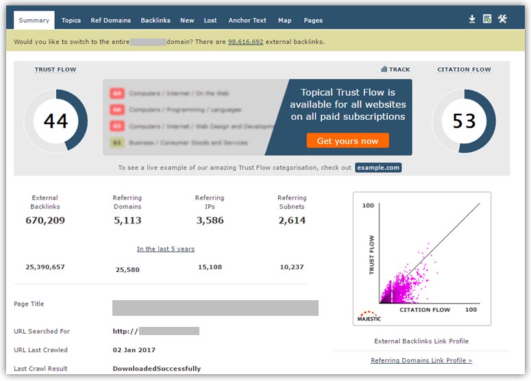Click the In the last 5 years link
Viewport: 531px width, 381px height.
166,249
